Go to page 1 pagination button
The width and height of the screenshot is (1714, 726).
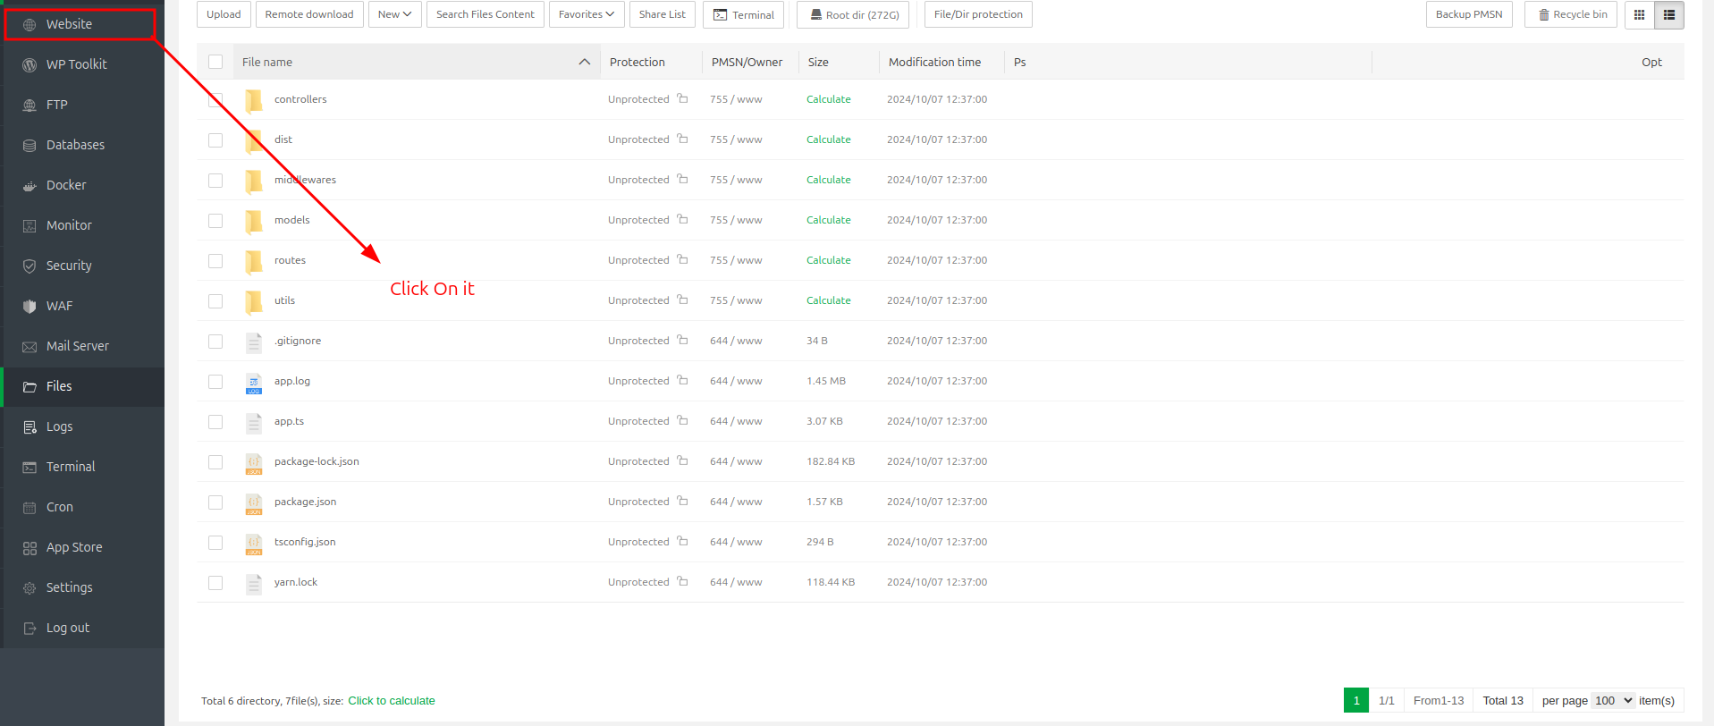1356,700
